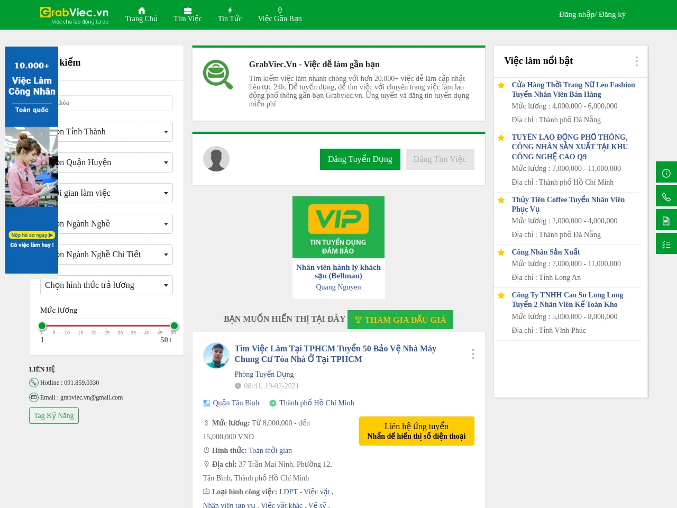Open Nhân viên hành lý khách sạn (Bellman) job
Image resolution: width=677 pixels, height=508 pixels.
point(338,271)
